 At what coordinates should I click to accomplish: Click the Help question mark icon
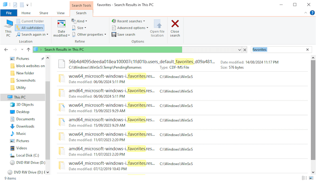[x=312, y=13]
